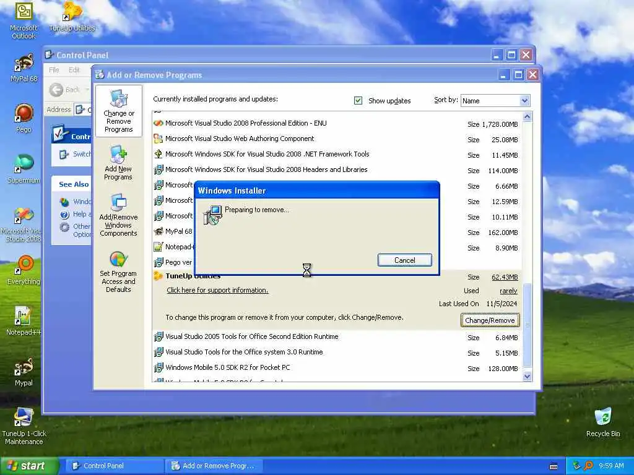Open the Edit menu in Control Panel

[74, 70]
